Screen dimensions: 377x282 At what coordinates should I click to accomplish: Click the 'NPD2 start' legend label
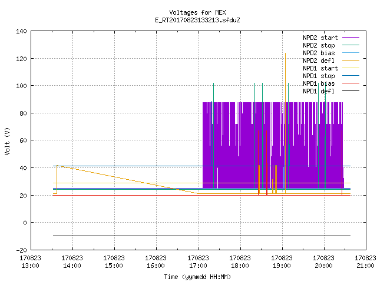coord(320,38)
